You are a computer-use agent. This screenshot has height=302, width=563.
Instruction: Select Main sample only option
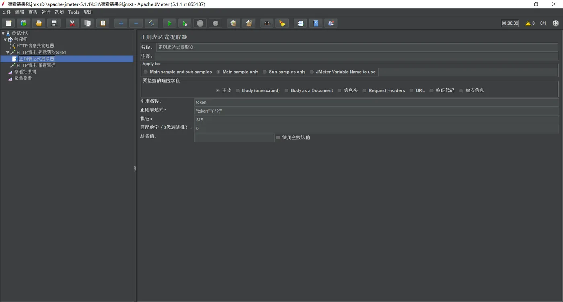coord(237,72)
